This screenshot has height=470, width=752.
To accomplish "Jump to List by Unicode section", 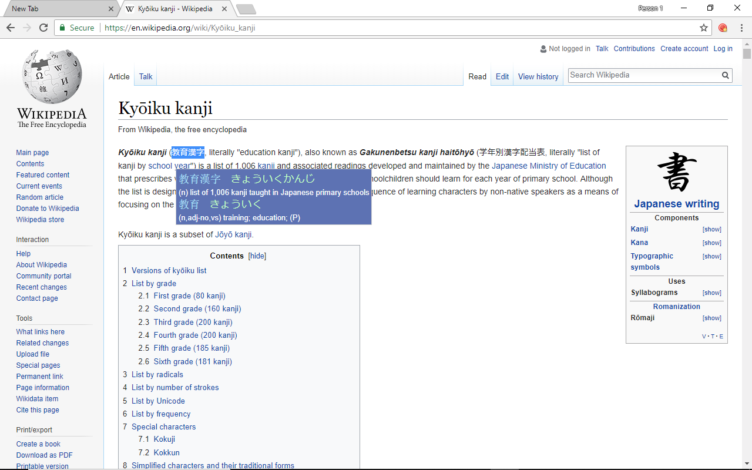I will point(158,401).
